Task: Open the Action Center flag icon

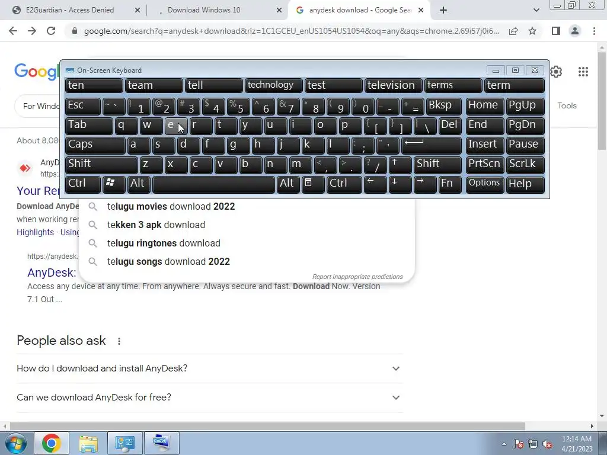Action: tap(519, 444)
